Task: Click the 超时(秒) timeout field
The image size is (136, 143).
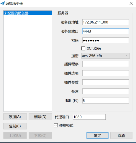Action: (x=106, y=101)
